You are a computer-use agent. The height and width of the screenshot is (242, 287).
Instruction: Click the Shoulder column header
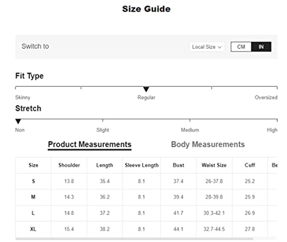[x=69, y=165]
